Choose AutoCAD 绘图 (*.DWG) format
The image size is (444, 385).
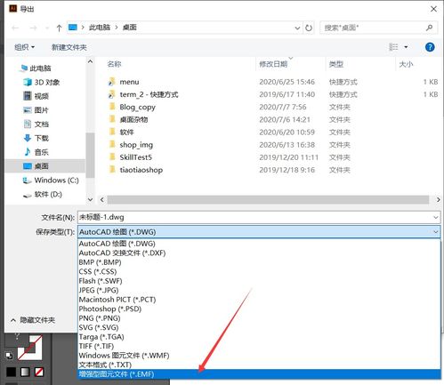click(259, 244)
